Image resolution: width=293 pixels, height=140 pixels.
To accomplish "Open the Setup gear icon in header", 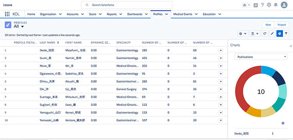I will (x=269, y=5).
